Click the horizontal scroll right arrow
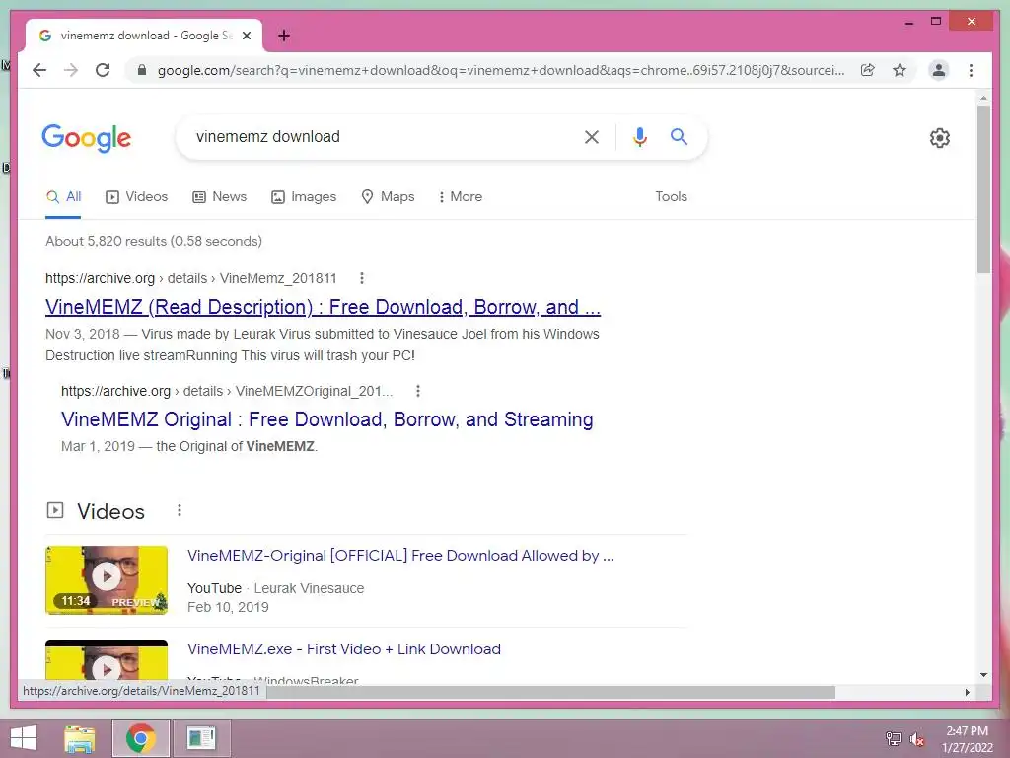 pyautogui.click(x=968, y=692)
